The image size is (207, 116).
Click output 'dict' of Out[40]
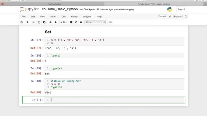click(48, 92)
